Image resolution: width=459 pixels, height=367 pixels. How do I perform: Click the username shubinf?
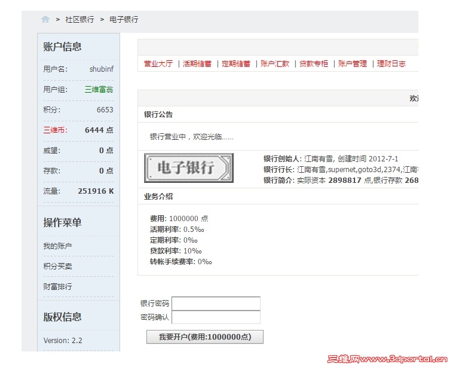click(102, 69)
